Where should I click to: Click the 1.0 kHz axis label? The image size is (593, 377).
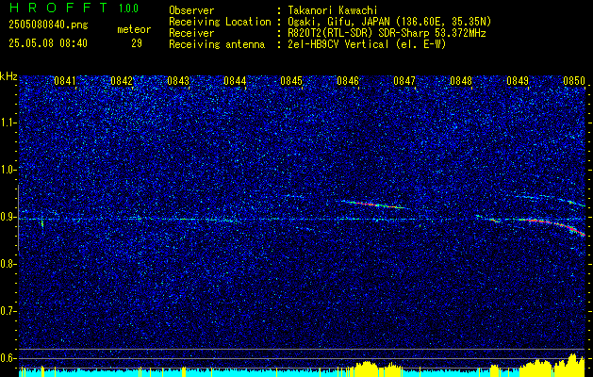click(8, 170)
